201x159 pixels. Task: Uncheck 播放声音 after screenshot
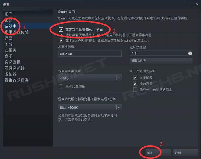pyautogui.click(x=135, y=84)
